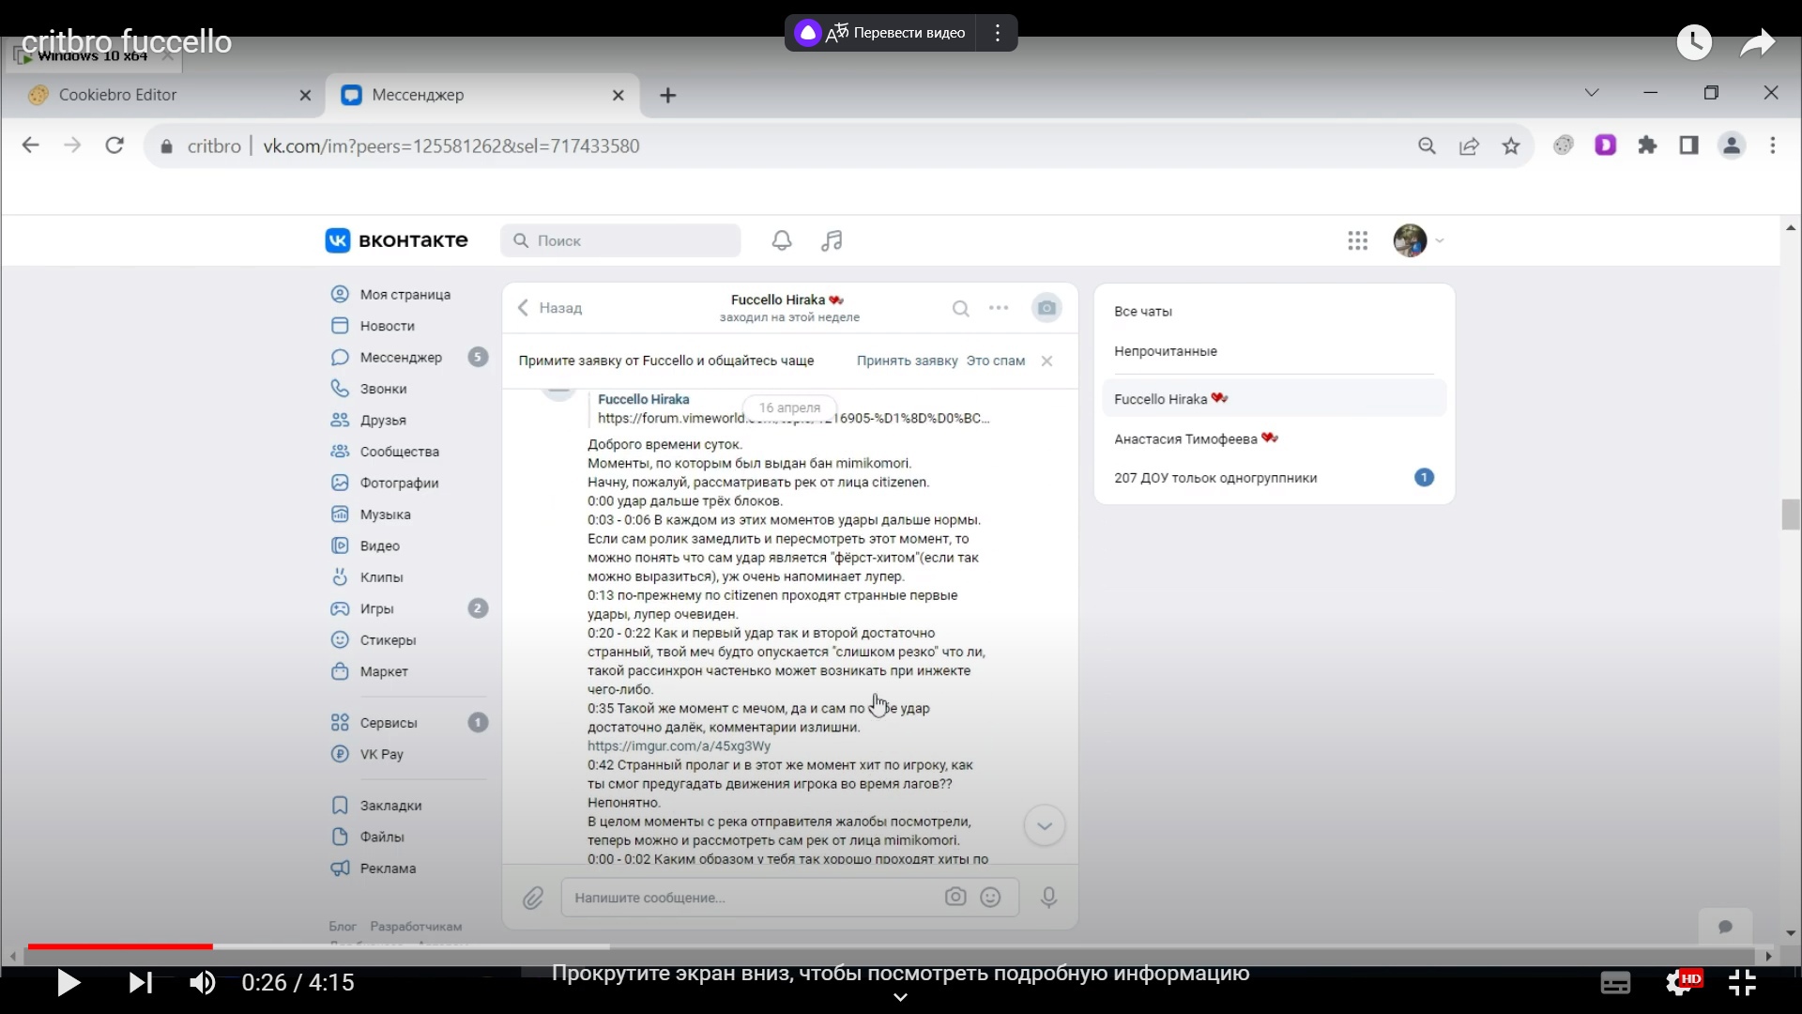1802x1014 pixels.
Task: Open the VK music note icon
Action: coord(832,240)
